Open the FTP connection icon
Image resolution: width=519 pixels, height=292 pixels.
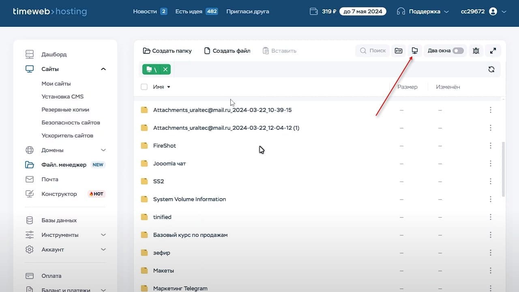click(x=399, y=51)
